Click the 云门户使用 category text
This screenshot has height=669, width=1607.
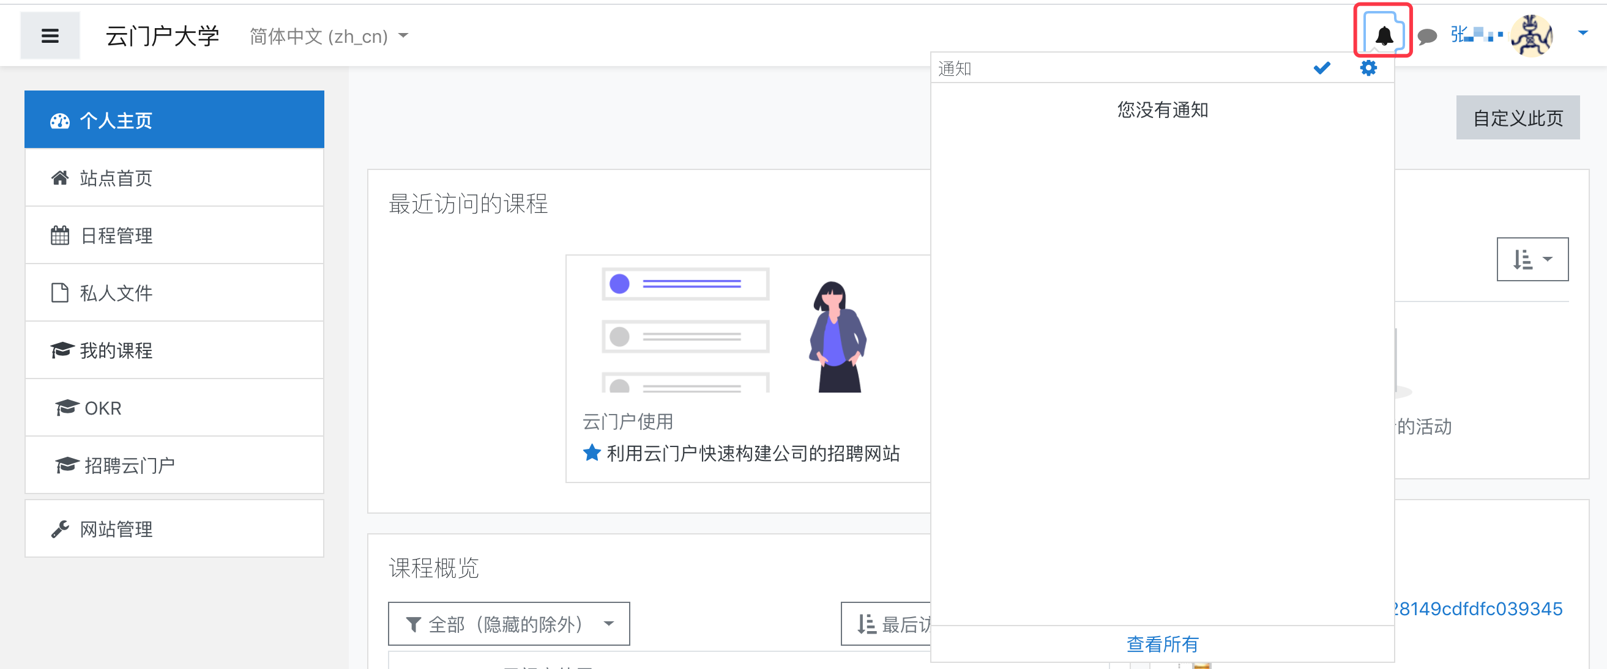click(x=628, y=421)
